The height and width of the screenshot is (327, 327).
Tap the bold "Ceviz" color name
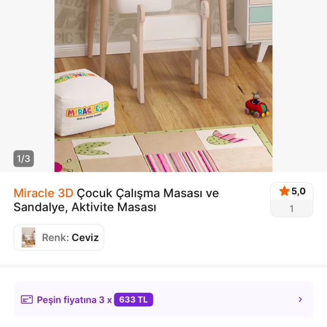point(85,238)
